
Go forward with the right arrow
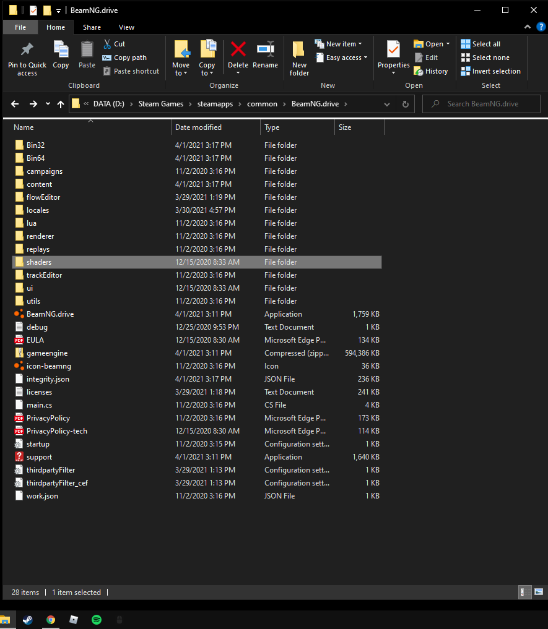[x=33, y=104]
